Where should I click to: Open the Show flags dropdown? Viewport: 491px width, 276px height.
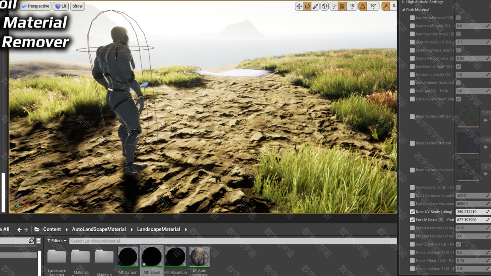(x=77, y=6)
